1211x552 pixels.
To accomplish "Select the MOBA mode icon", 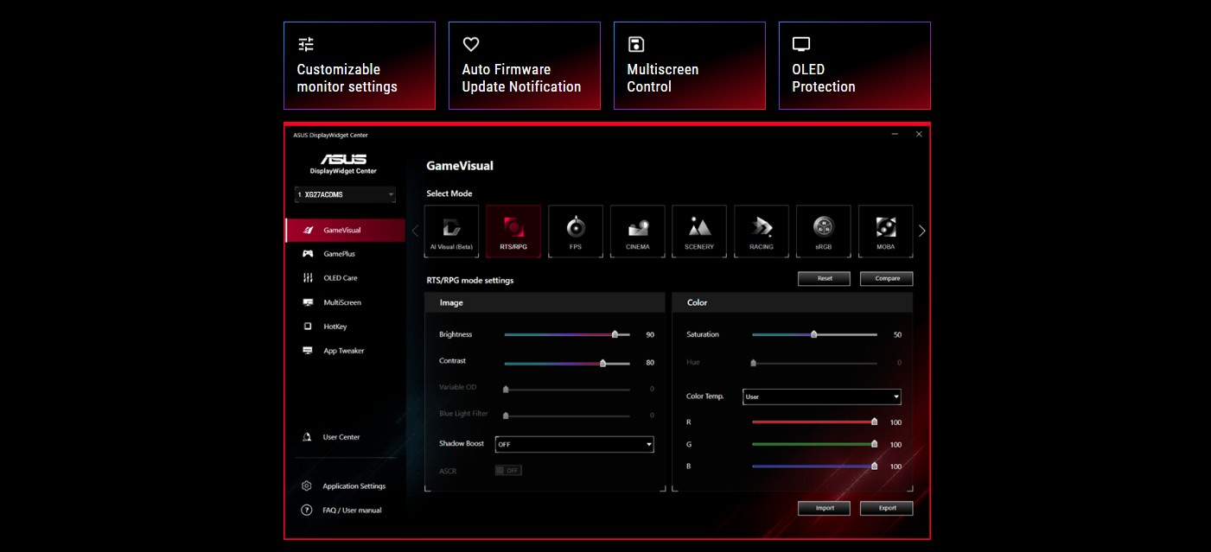I will click(885, 231).
